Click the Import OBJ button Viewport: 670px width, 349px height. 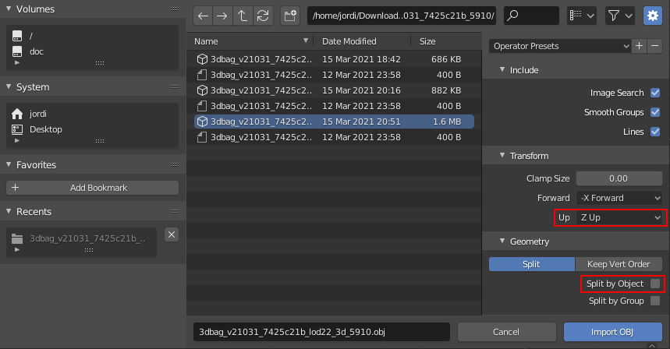[613, 332]
